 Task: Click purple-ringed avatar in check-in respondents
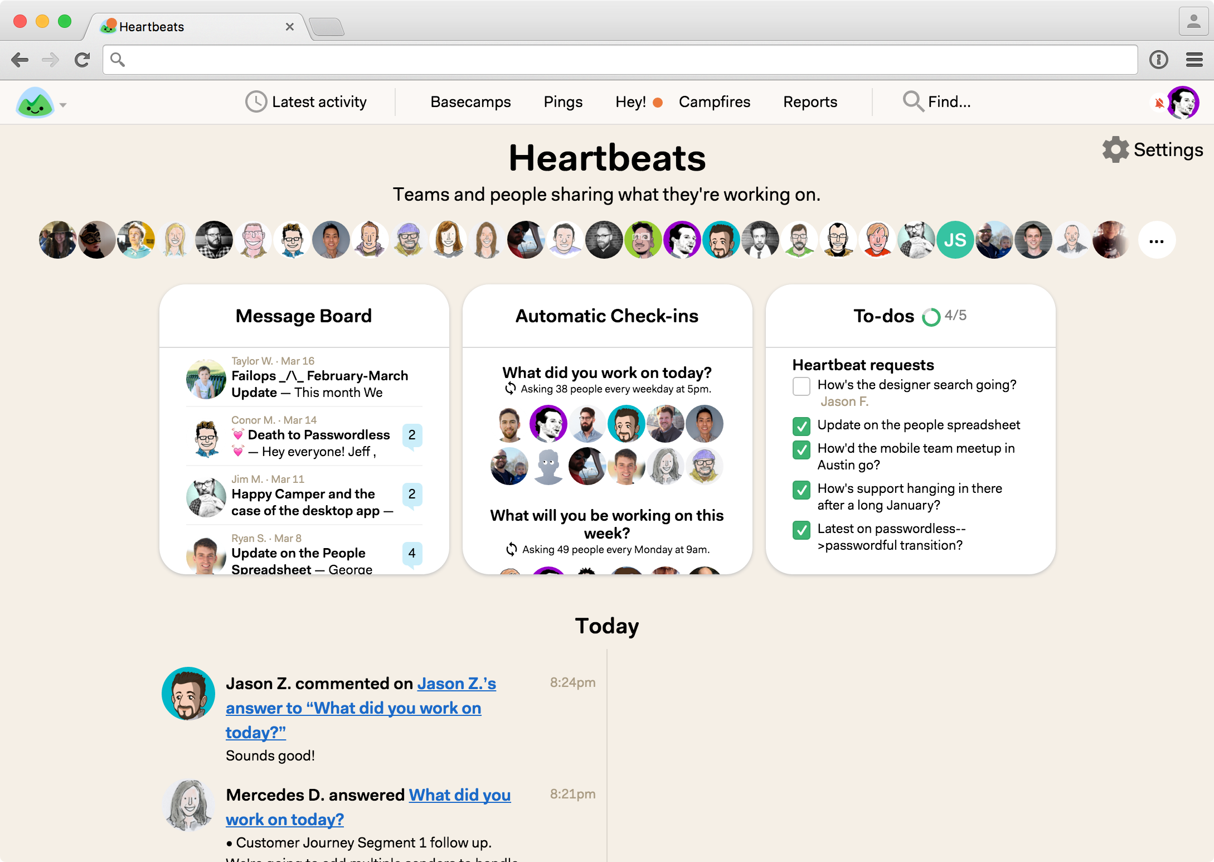[x=548, y=424]
